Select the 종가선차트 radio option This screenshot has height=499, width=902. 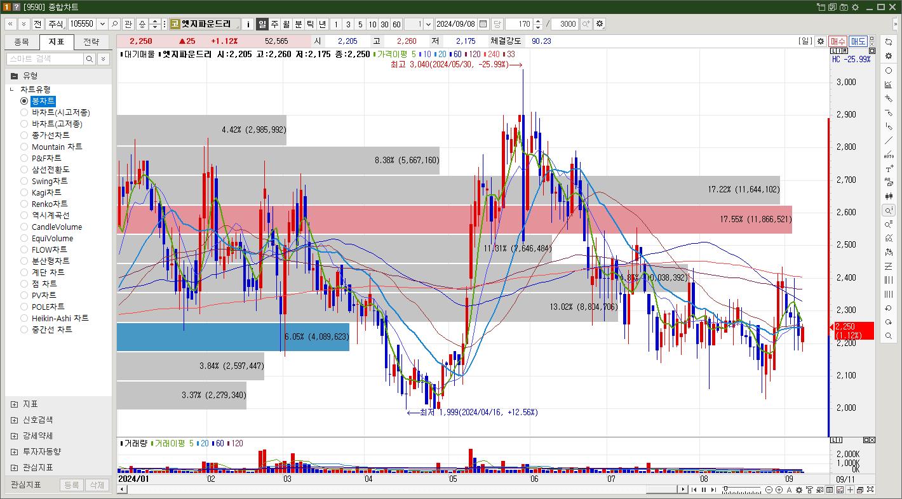24,135
